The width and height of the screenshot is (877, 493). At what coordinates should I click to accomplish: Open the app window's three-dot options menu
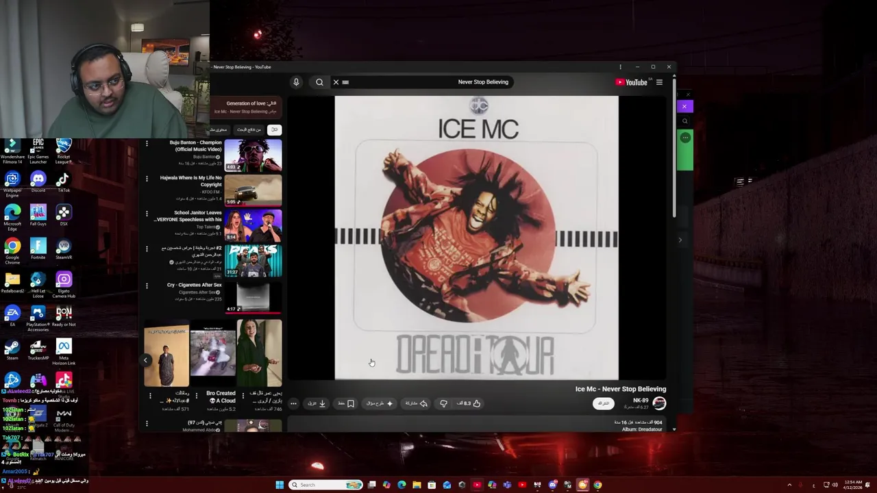620,67
